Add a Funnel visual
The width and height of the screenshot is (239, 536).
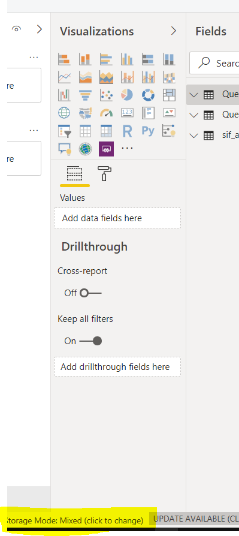click(85, 95)
